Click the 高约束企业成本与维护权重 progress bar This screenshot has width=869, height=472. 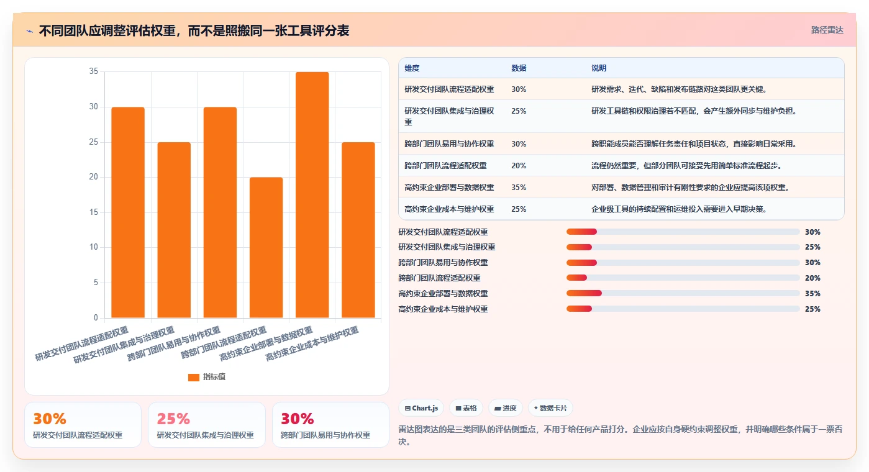coord(683,309)
